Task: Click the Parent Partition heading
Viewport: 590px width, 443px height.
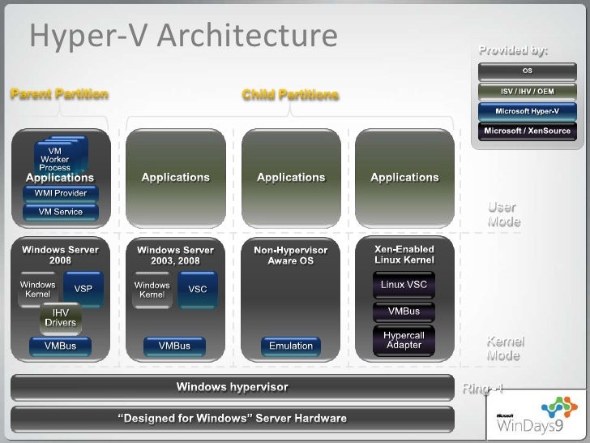Action: tap(59, 94)
